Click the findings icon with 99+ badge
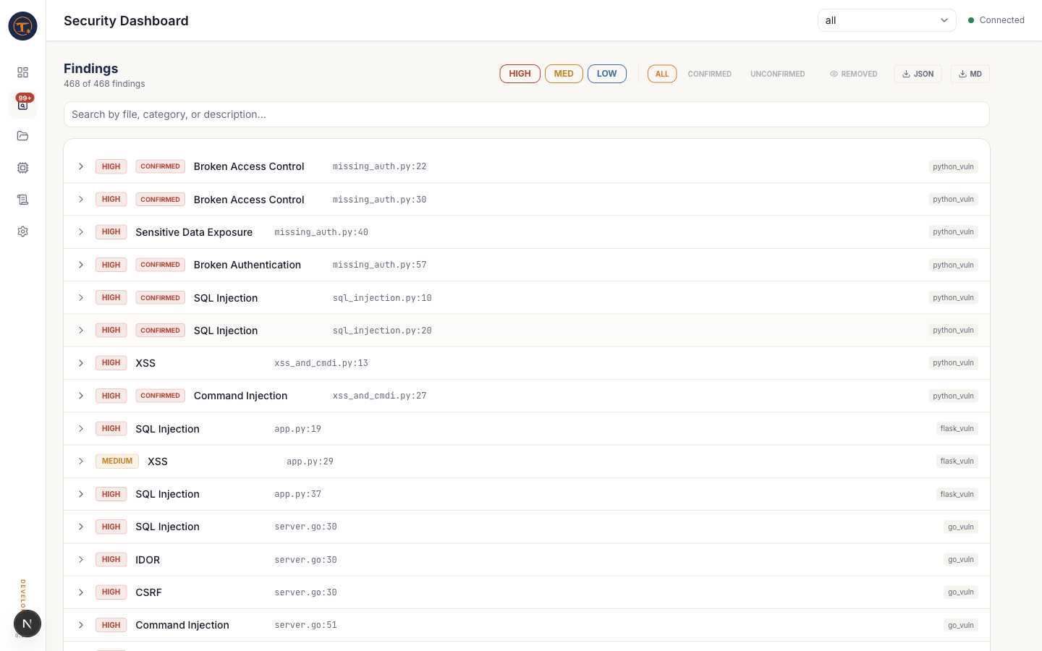 [x=22, y=105]
